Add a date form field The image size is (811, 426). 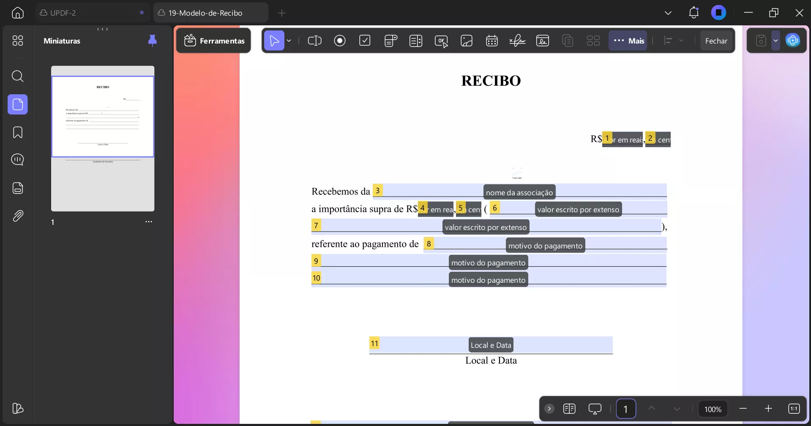pyautogui.click(x=492, y=41)
